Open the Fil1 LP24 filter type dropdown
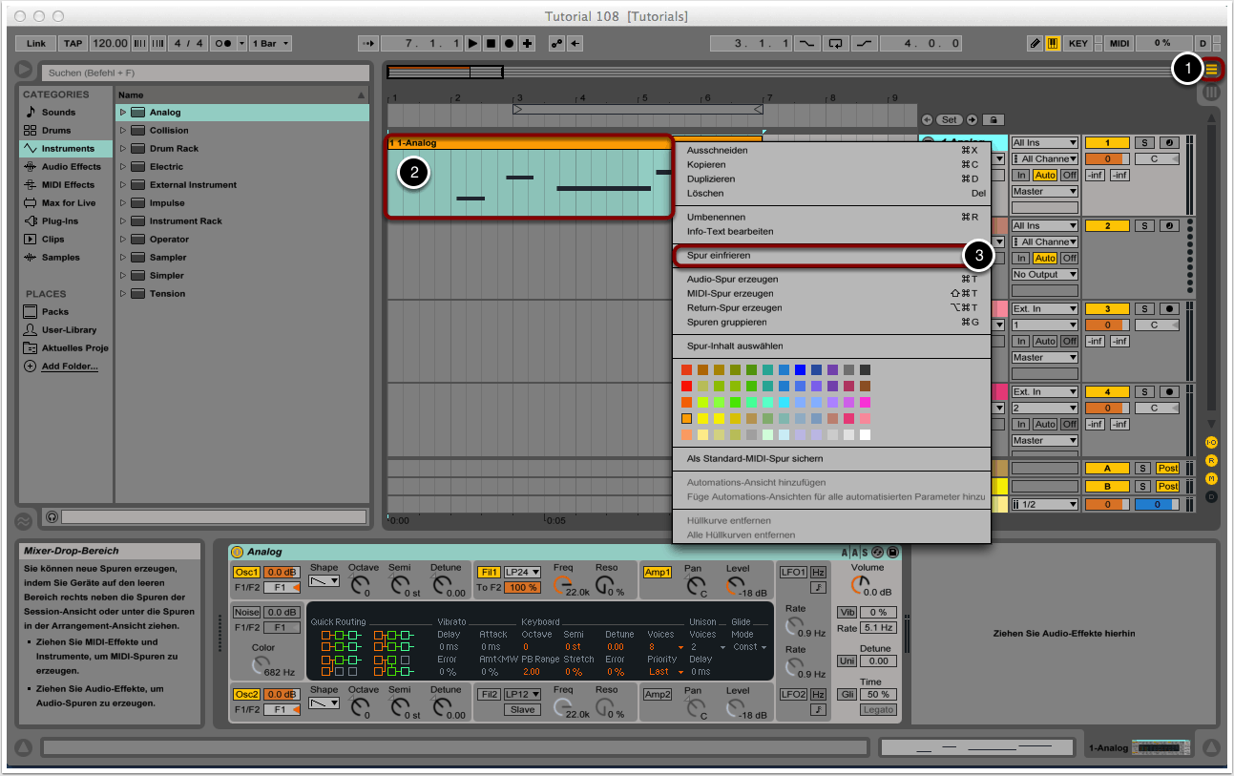Viewport: 1234px width, 776px height. (x=522, y=572)
